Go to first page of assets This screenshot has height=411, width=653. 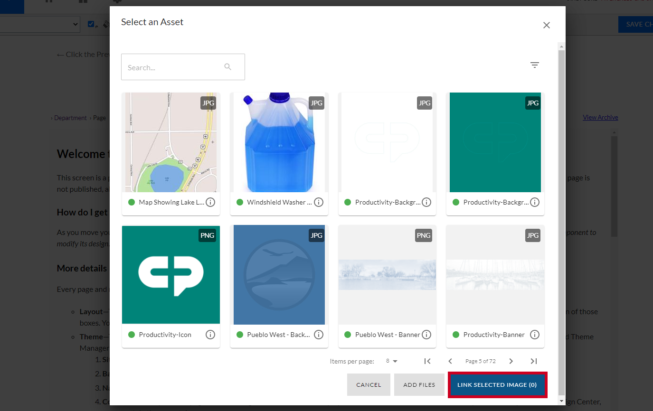point(427,361)
